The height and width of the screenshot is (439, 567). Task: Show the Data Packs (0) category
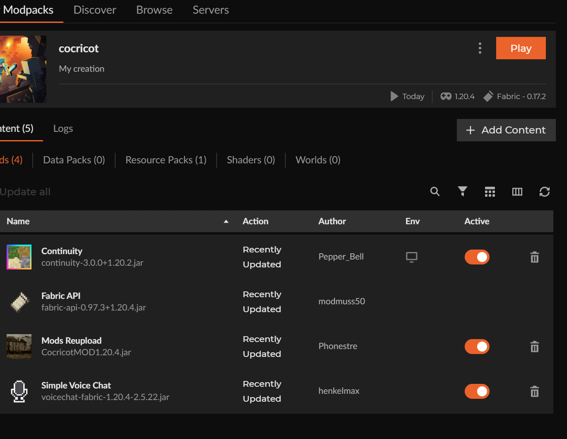pos(74,160)
